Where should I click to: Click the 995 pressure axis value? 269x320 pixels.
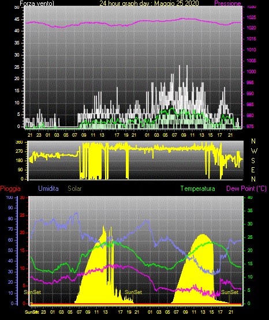point(251,82)
